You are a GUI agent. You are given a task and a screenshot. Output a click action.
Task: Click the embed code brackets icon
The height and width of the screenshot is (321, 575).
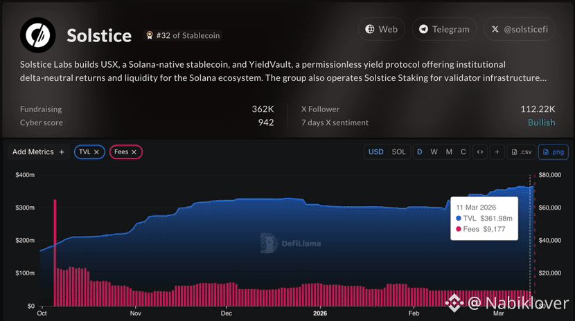click(x=480, y=152)
